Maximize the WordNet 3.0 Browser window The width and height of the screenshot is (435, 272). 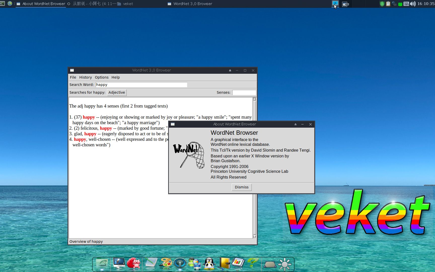point(245,70)
